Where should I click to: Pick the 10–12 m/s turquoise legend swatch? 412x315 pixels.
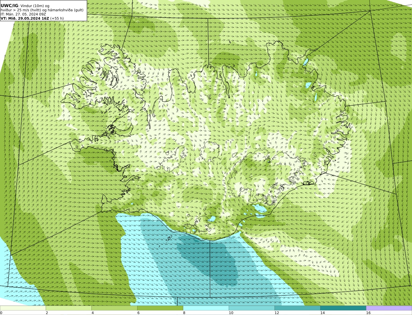(252, 308)
